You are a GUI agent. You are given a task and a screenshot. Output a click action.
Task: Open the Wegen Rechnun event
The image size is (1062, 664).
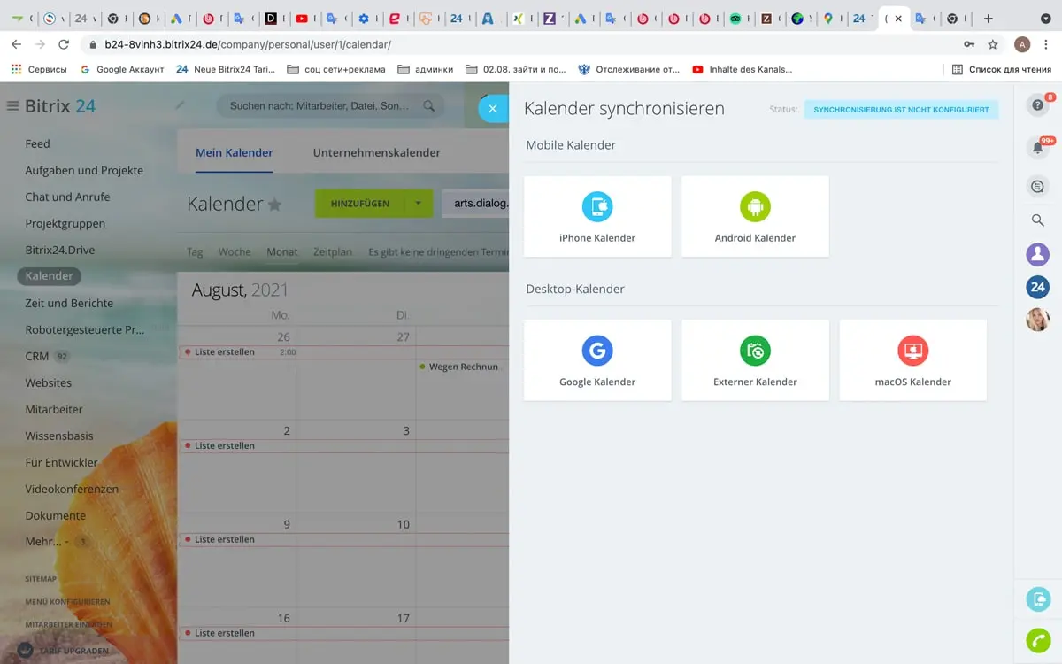[460, 367]
